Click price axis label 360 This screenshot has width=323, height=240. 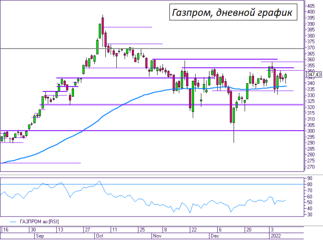click(x=311, y=60)
